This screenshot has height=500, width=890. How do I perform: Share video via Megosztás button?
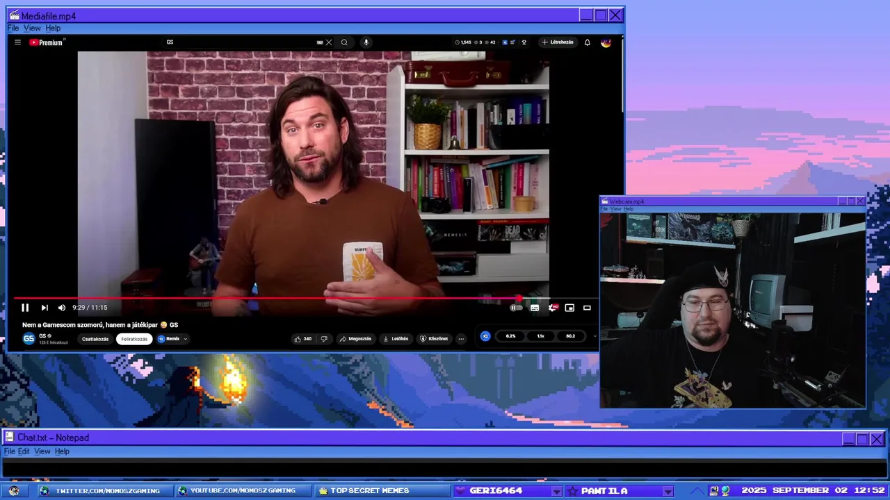[356, 339]
